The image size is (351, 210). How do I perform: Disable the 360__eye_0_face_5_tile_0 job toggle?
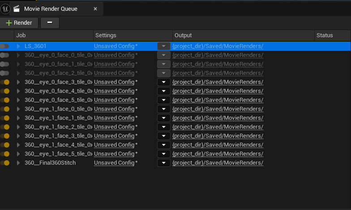click(4, 100)
